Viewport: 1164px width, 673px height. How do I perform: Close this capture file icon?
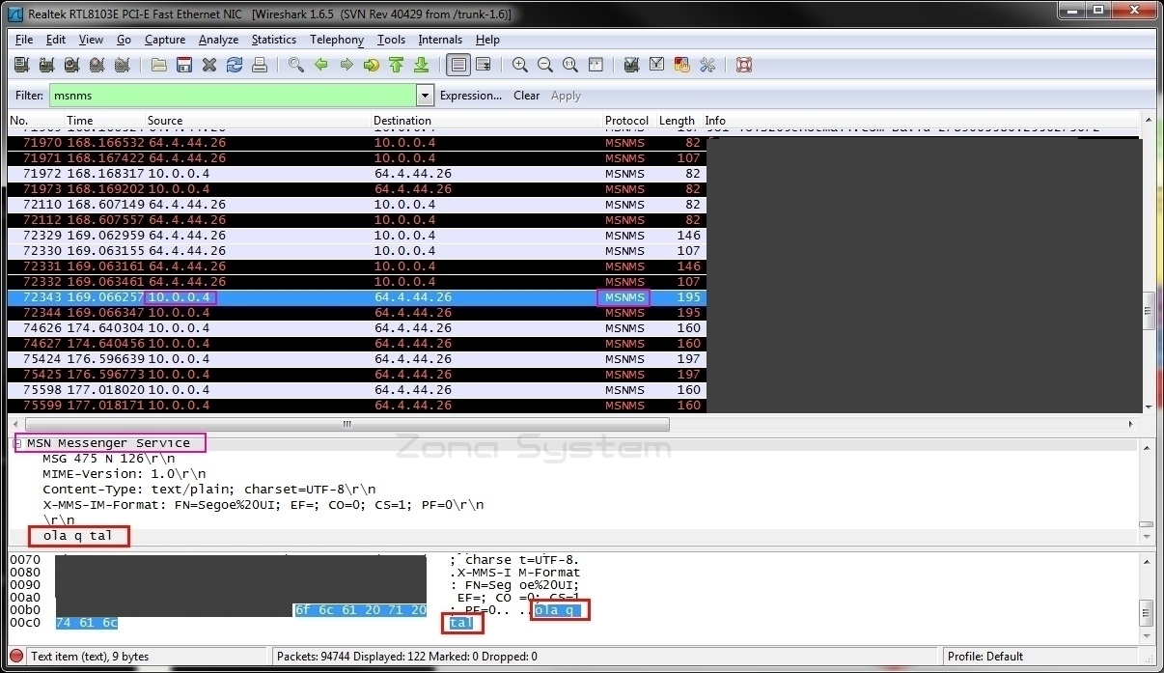click(209, 65)
